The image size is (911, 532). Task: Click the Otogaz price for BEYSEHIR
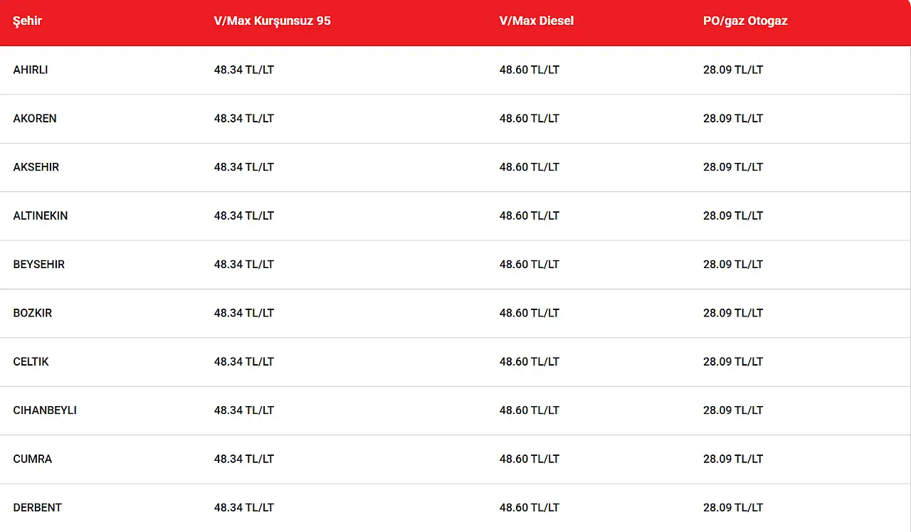(x=732, y=265)
